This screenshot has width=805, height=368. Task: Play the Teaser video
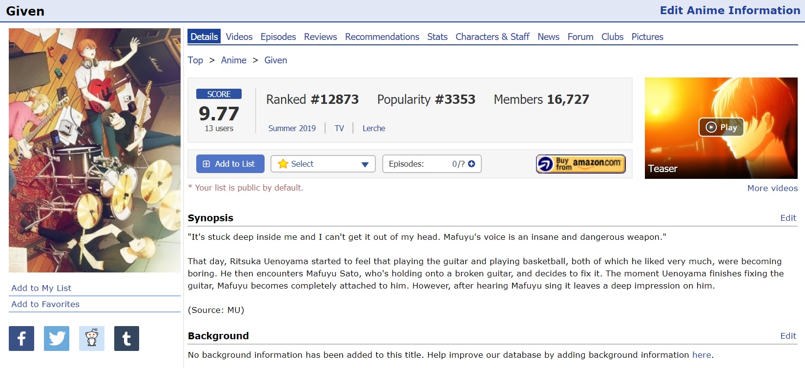721,127
